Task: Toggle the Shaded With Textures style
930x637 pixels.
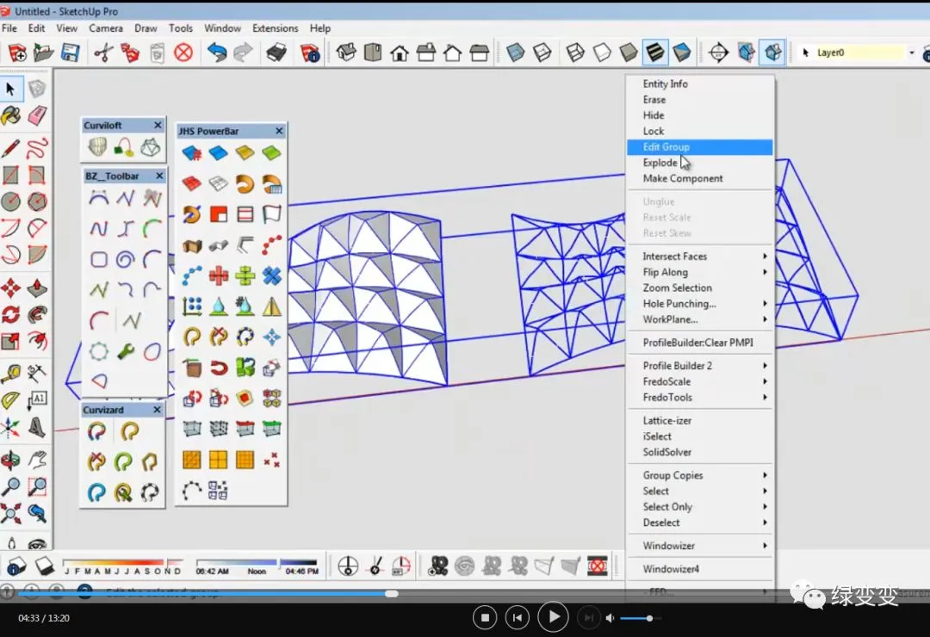Action: tap(654, 53)
